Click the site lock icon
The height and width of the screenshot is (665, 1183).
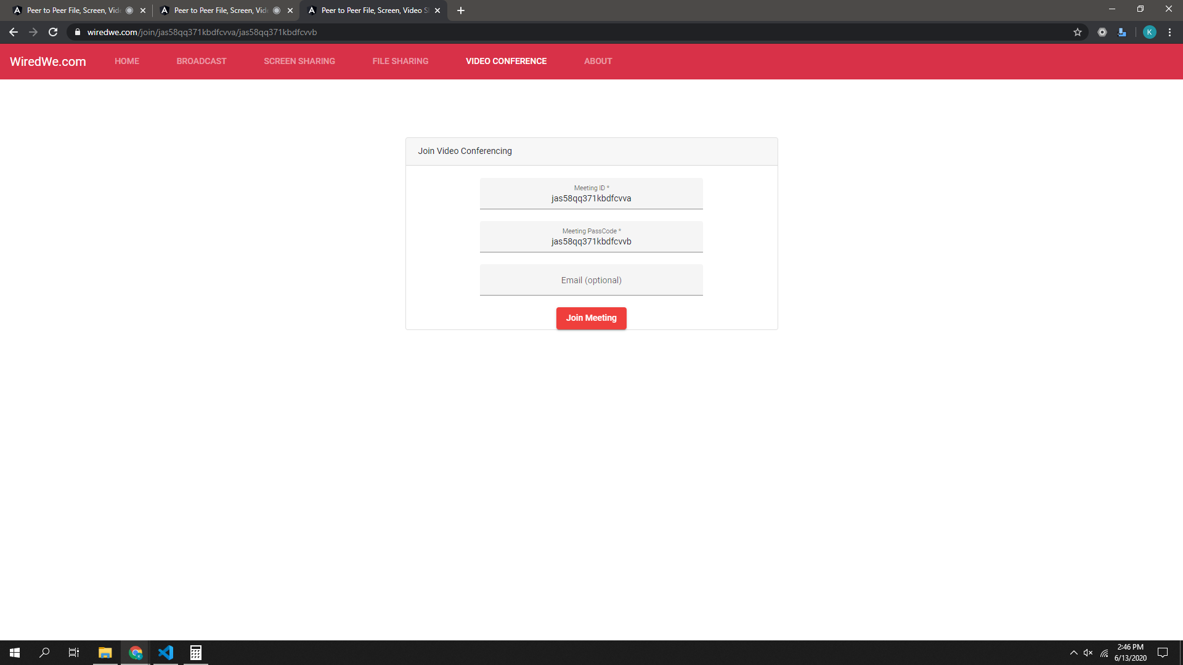coord(78,32)
